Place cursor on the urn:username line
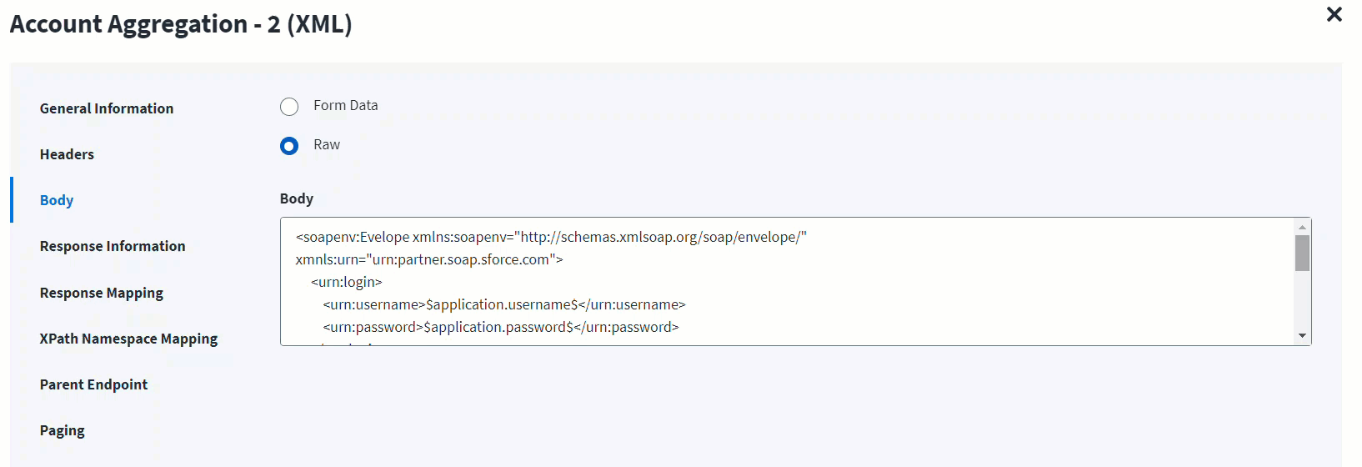1362x467 pixels. tap(503, 304)
